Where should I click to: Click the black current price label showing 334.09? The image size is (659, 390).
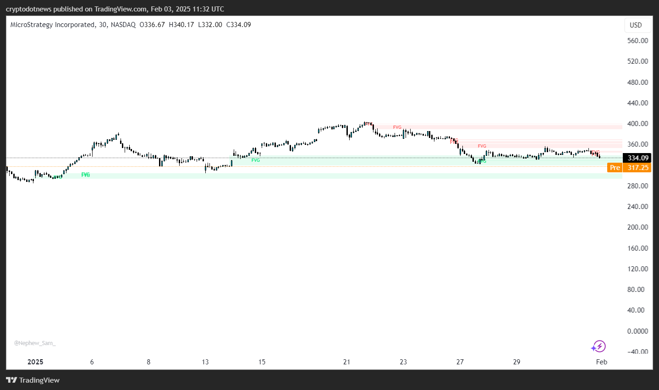637,158
